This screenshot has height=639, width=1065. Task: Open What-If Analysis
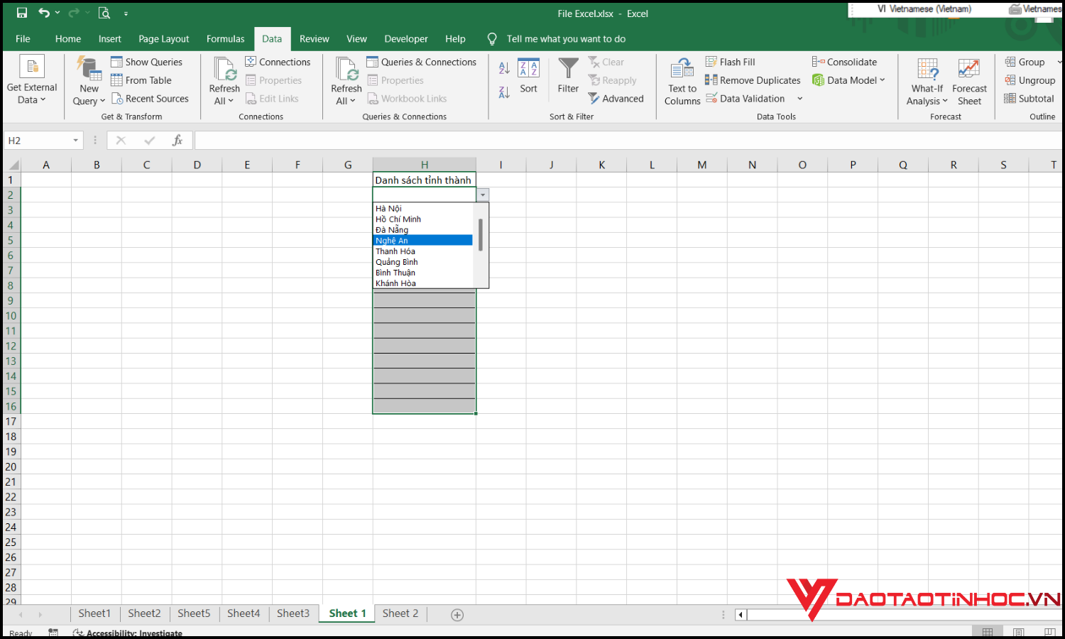coord(926,80)
